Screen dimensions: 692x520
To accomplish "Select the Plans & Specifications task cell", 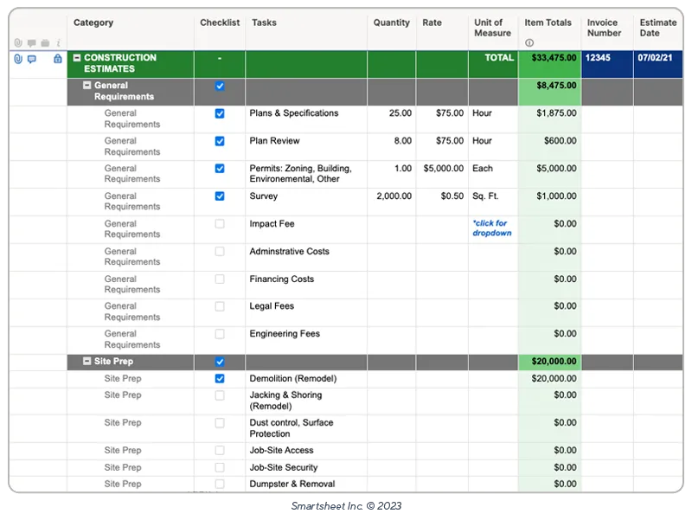I will pyautogui.click(x=306, y=119).
